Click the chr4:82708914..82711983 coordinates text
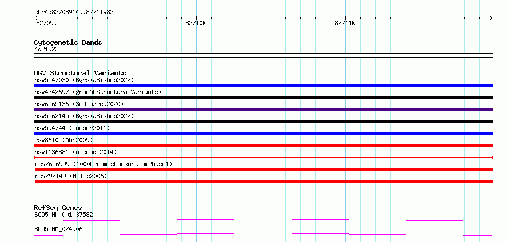509x242 pixels. (74, 13)
